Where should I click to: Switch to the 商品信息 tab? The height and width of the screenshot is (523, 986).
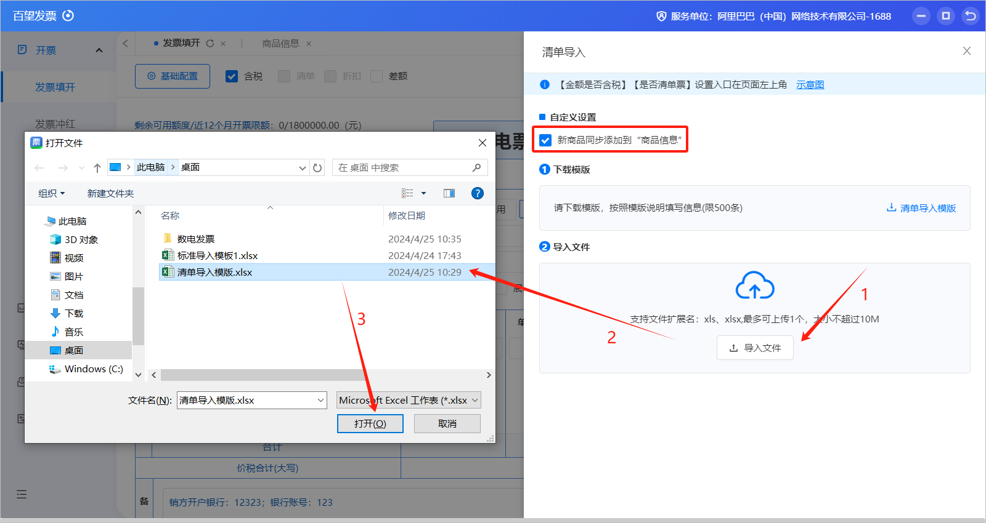point(280,43)
